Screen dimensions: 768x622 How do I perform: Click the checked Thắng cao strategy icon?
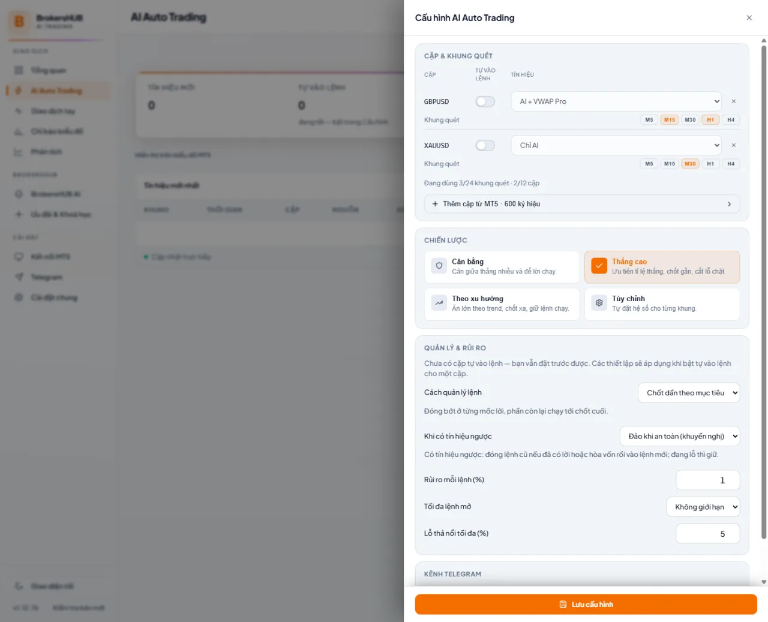point(599,266)
